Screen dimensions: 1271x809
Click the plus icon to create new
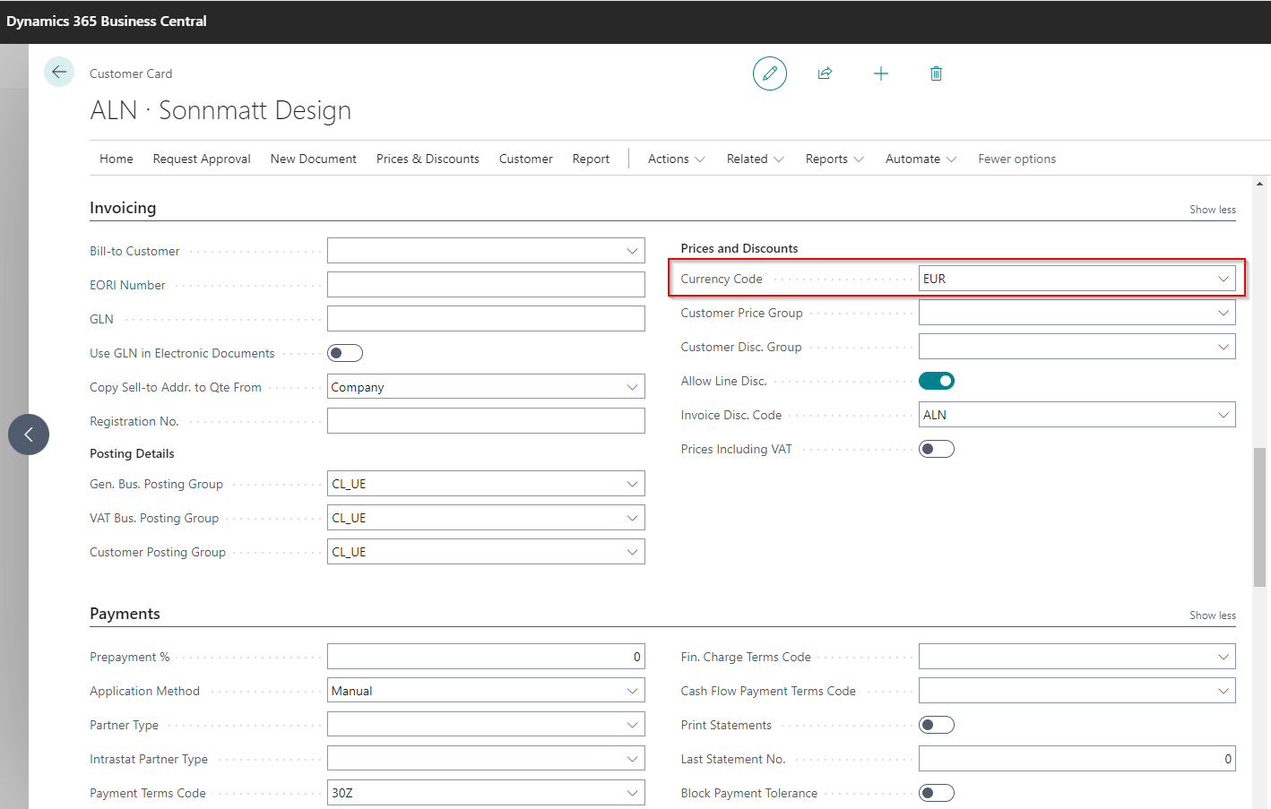click(881, 73)
